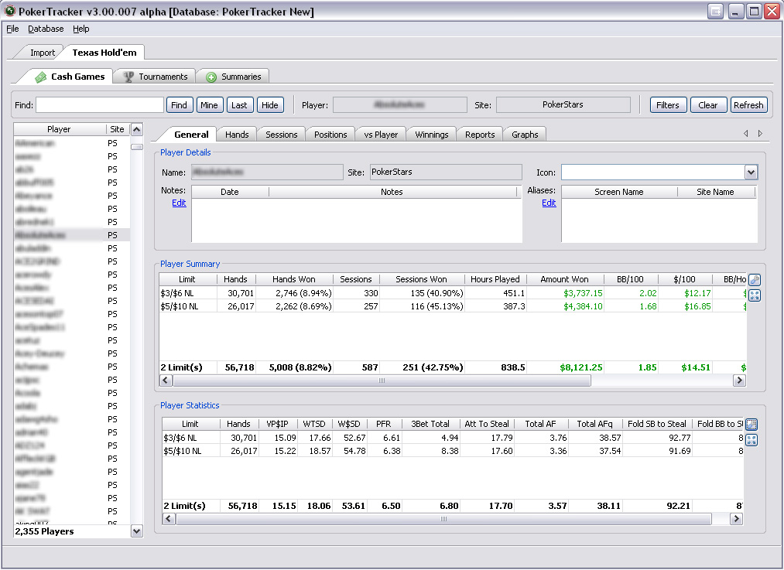The width and height of the screenshot is (784, 570).
Task: Click the Player column header in player list
Action: coord(59,129)
